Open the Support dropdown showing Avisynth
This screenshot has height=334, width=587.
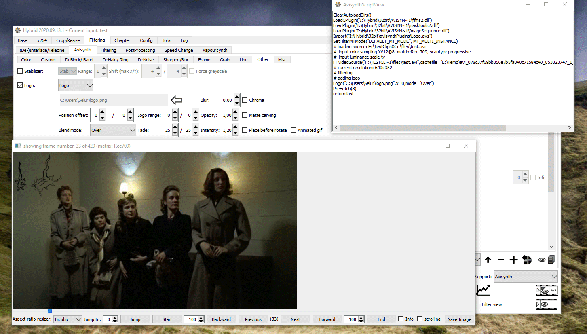point(526,277)
